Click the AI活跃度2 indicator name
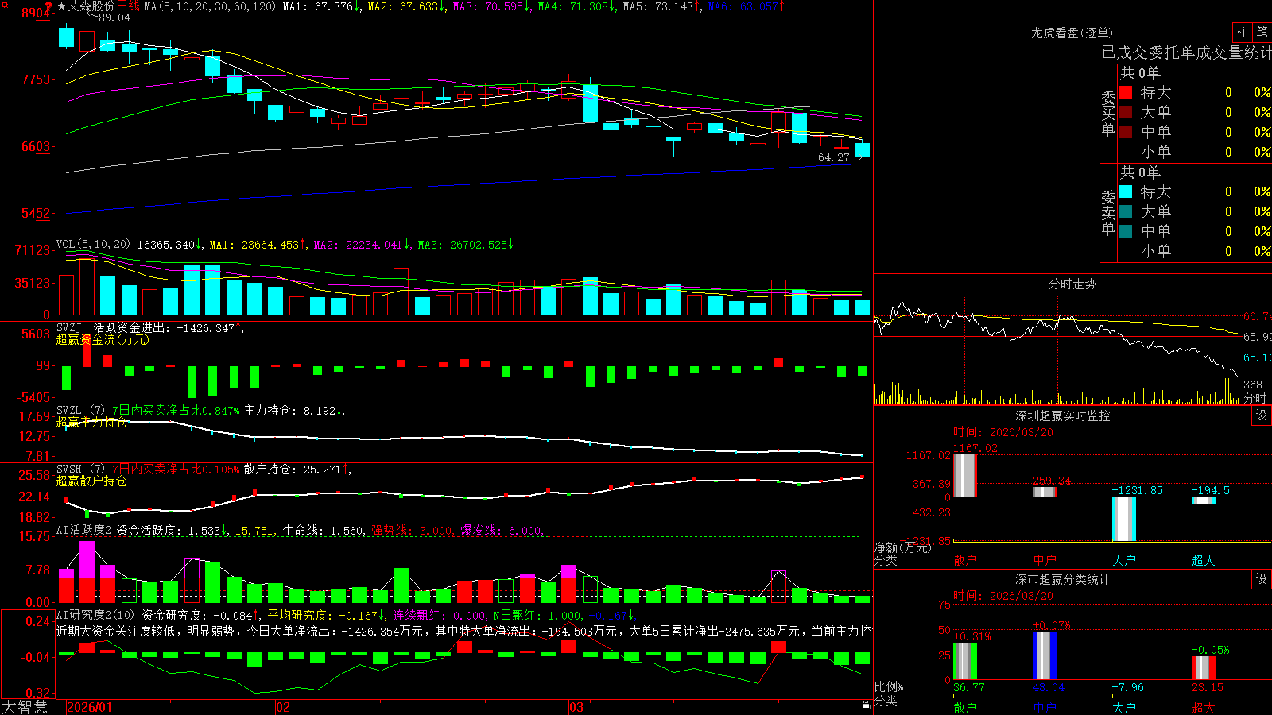 tap(84, 530)
